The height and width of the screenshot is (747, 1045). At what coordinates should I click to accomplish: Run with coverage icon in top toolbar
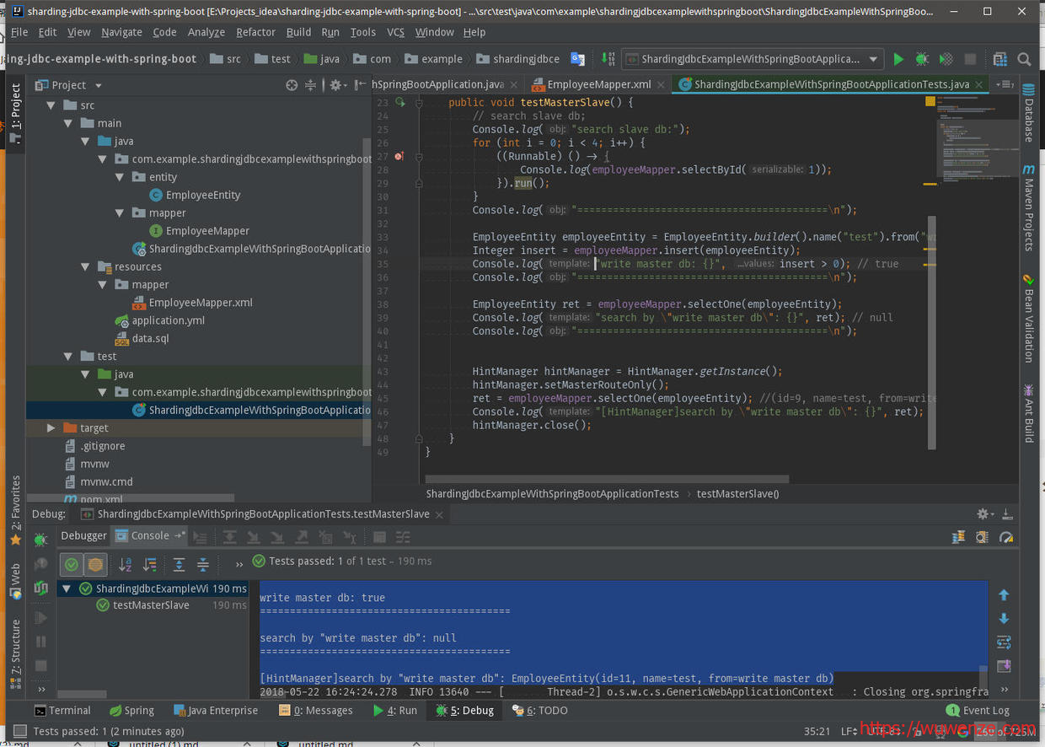[946, 59]
